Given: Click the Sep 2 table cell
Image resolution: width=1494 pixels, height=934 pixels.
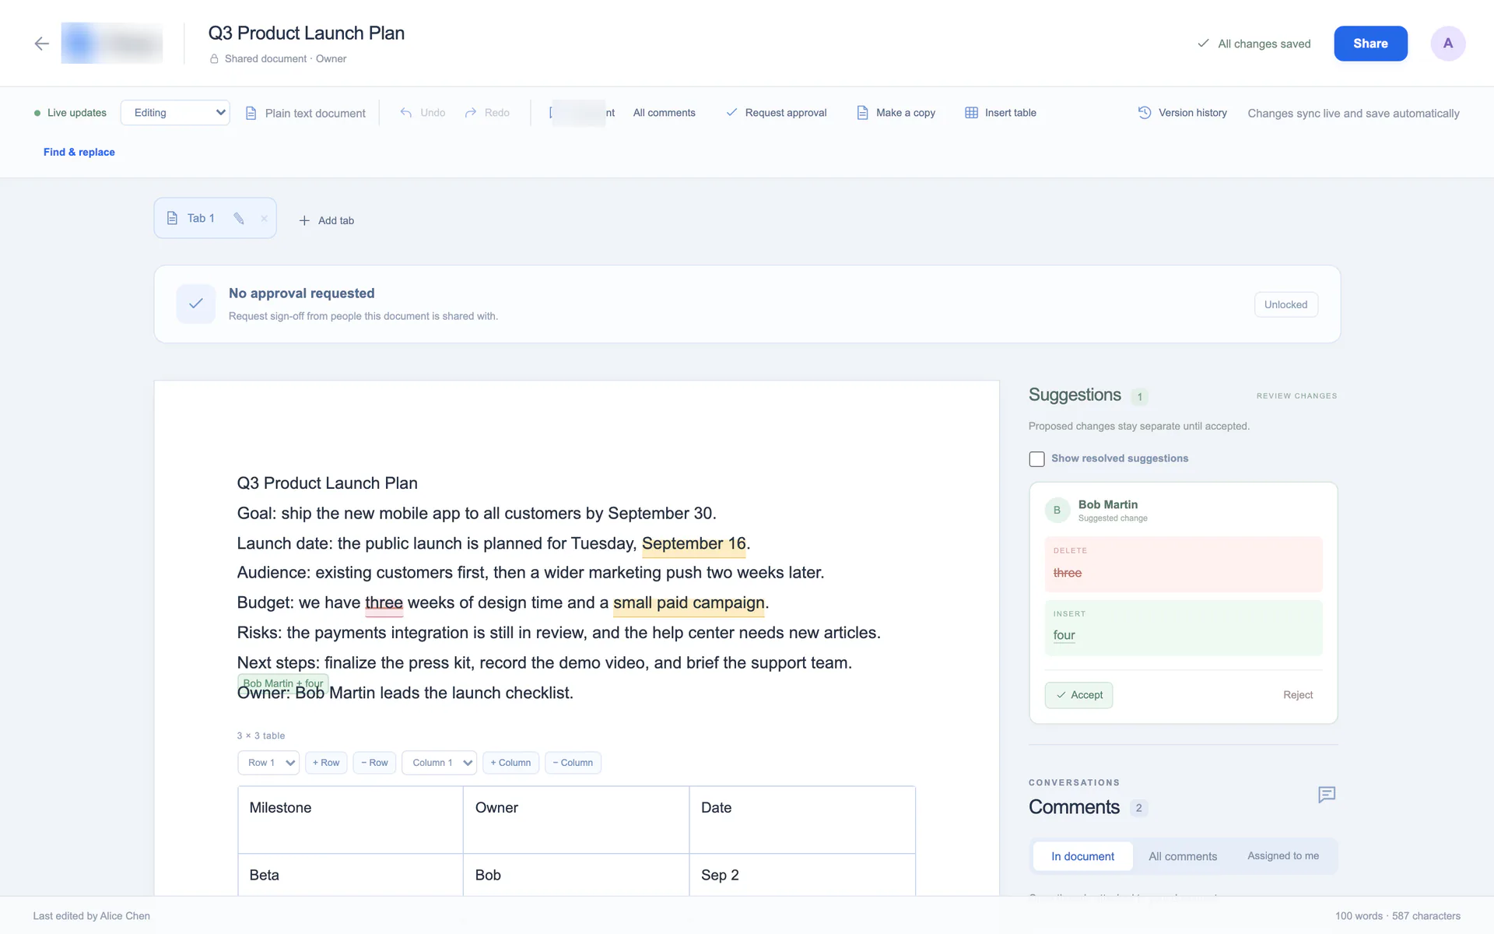Looking at the screenshot, I should [802, 875].
